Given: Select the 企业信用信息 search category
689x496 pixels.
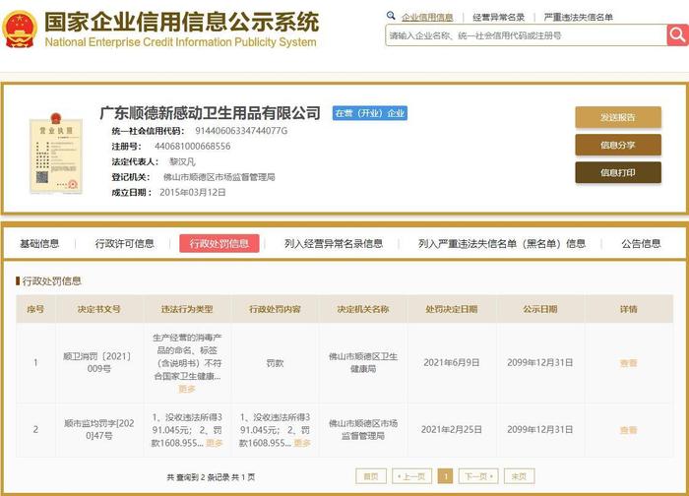Looking at the screenshot, I should point(427,17).
